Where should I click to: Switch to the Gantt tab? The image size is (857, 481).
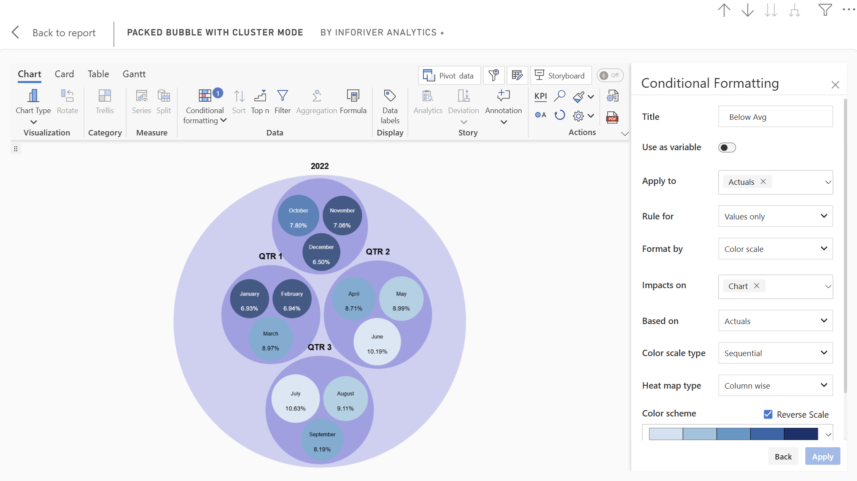(x=134, y=74)
